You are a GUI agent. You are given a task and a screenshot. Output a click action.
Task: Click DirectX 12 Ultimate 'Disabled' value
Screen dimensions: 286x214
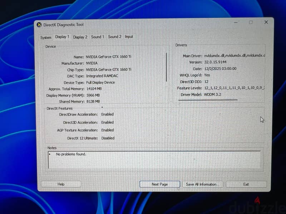click(108, 138)
